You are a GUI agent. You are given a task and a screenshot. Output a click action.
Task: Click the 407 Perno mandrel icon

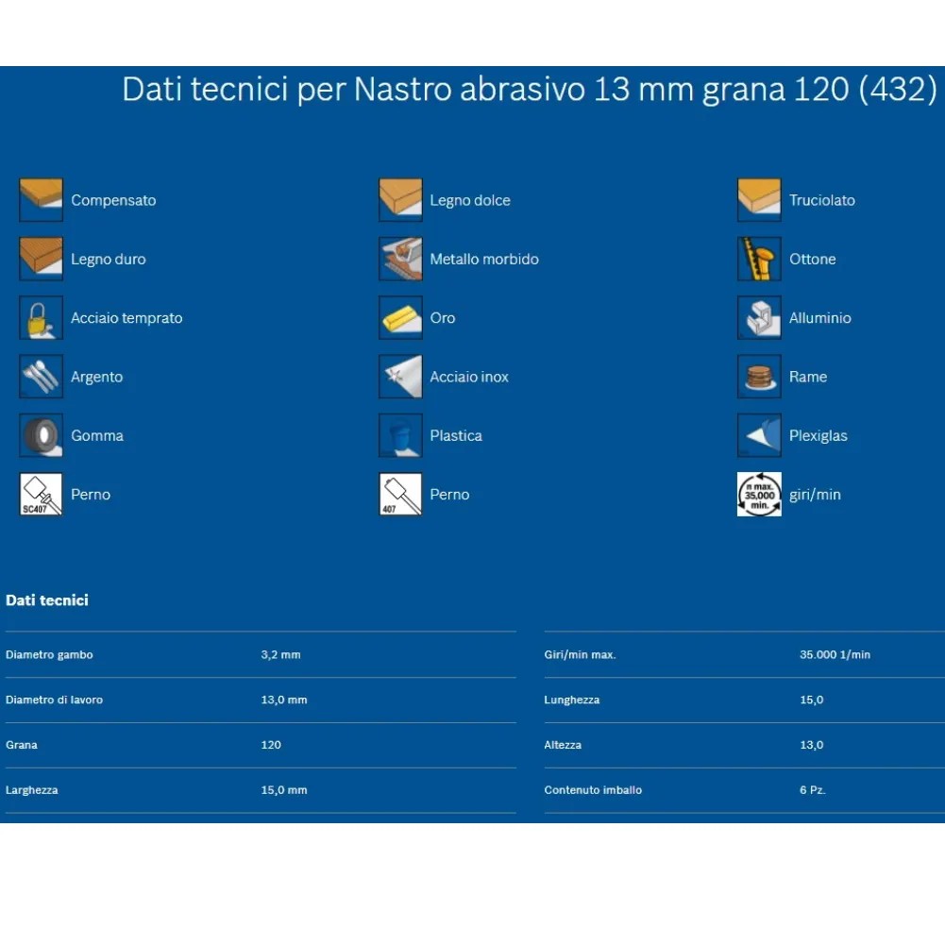pyautogui.click(x=400, y=495)
